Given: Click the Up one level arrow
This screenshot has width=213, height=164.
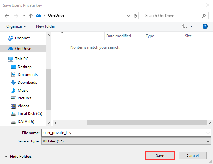Looking at the screenshot, I should tap(30, 16).
